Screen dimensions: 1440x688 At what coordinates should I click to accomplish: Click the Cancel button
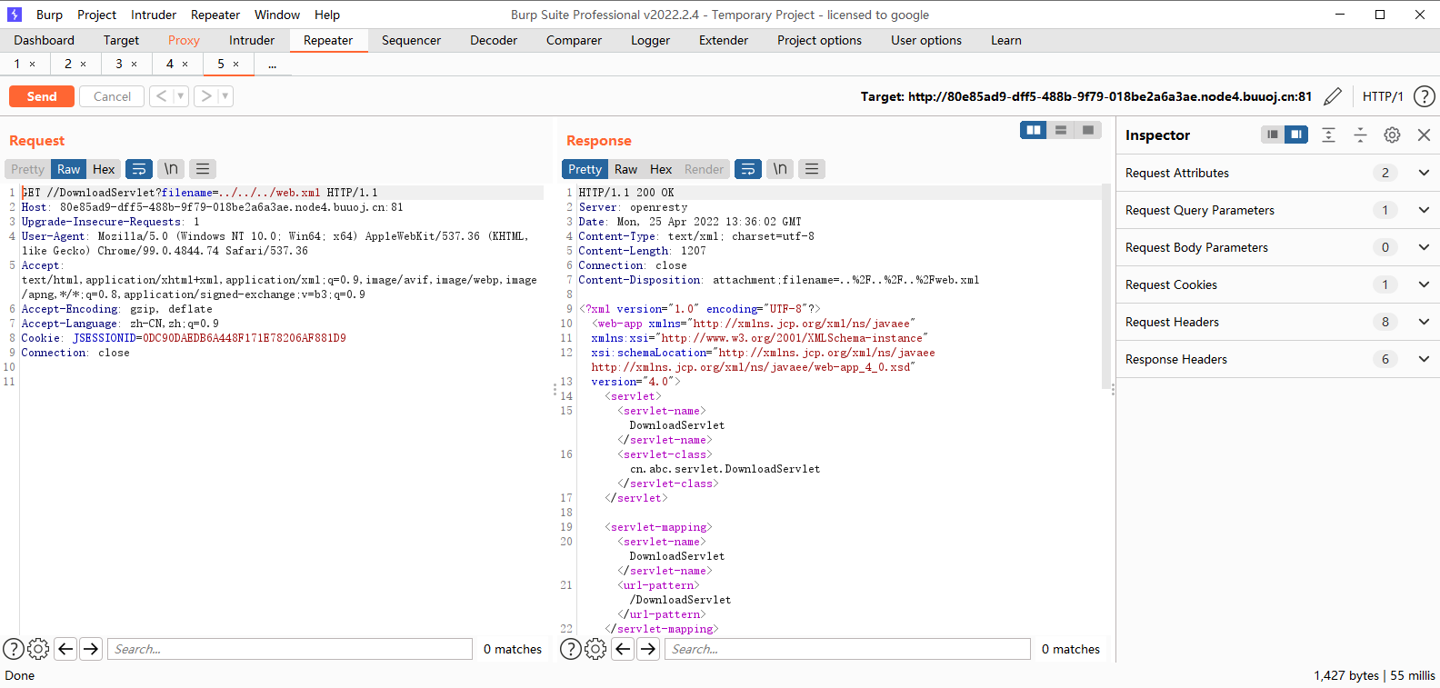tap(112, 96)
